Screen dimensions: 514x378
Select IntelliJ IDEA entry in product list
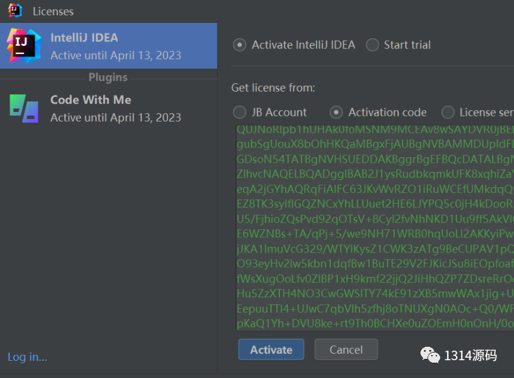109,46
